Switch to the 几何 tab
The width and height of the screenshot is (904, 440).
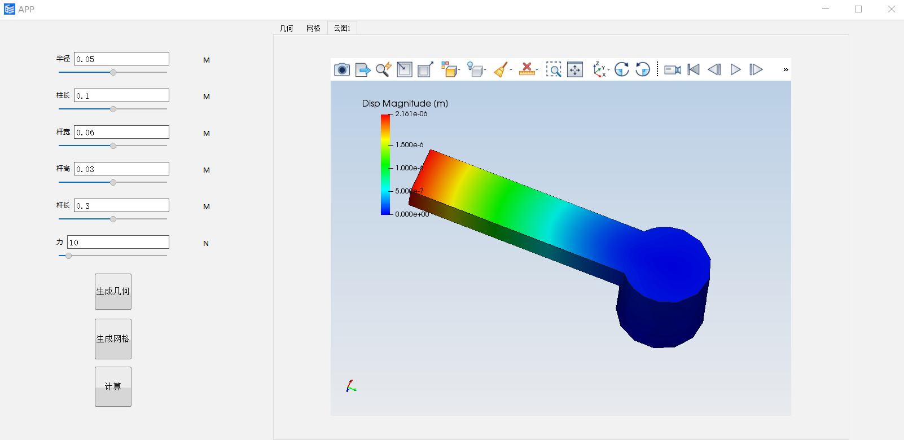tap(287, 28)
